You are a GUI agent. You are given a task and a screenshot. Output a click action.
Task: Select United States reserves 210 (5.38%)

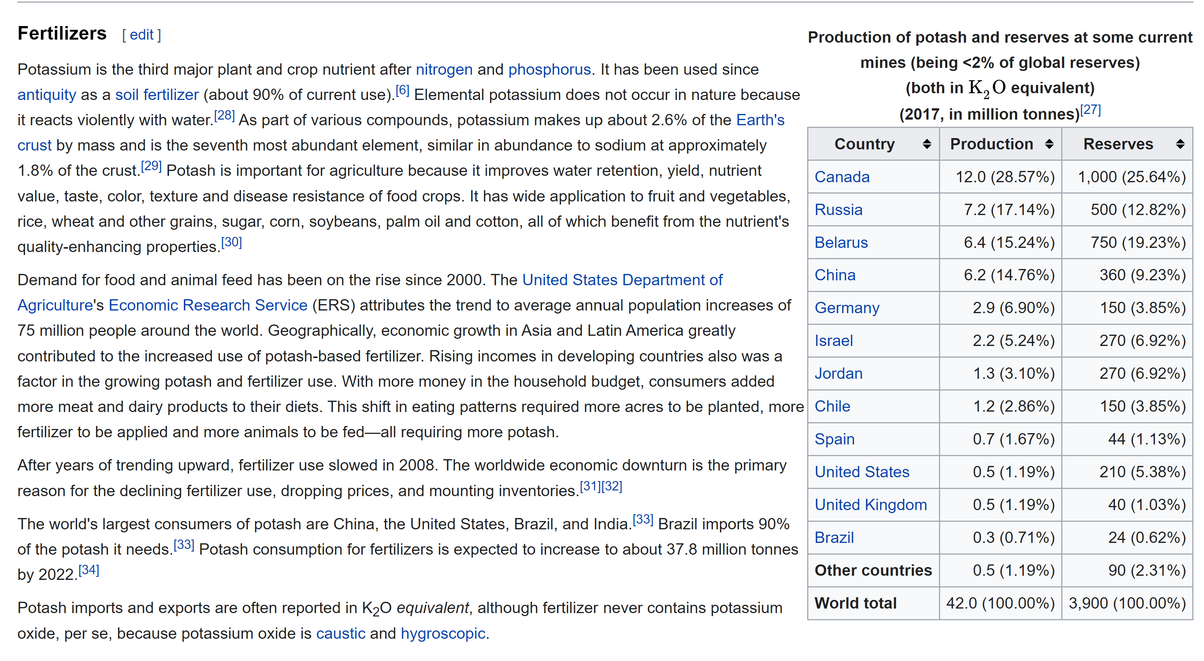(1127, 472)
